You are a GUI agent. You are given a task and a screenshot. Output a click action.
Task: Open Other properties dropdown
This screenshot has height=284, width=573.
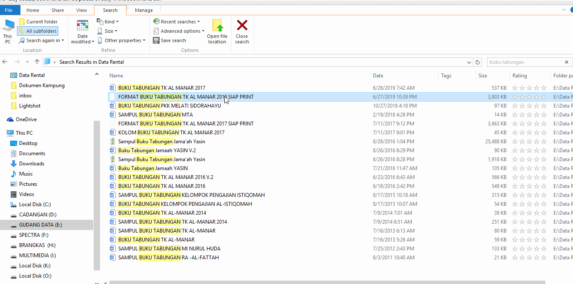[x=121, y=40]
